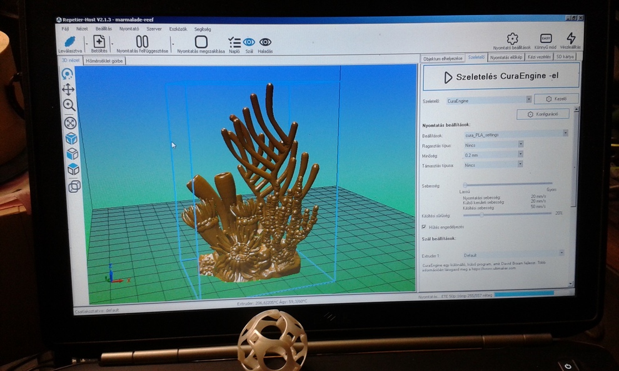The height and width of the screenshot is (371, 619).
Task: Select the zoom magnifier tool in 3D view
Action: tap(69, 105)
